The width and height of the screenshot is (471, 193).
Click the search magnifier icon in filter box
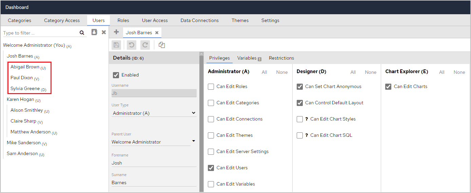tap(82, 33)
